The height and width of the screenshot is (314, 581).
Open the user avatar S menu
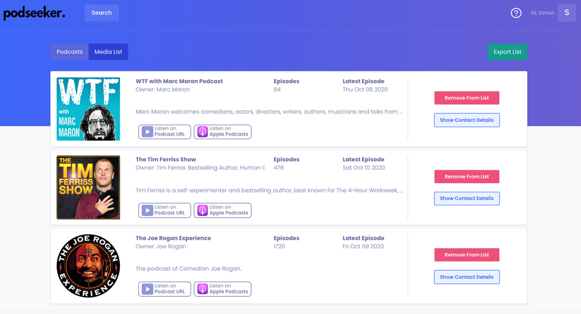click(566, 13)
